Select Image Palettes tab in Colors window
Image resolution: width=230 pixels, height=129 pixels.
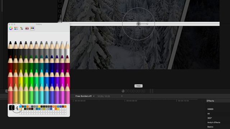tap(27, 28)
